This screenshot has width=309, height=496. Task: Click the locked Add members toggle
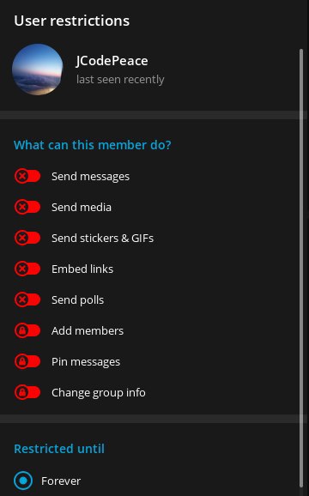27,331
